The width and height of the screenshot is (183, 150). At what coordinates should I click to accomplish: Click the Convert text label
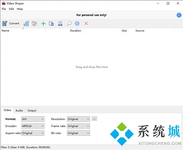(x=14, y=24)
